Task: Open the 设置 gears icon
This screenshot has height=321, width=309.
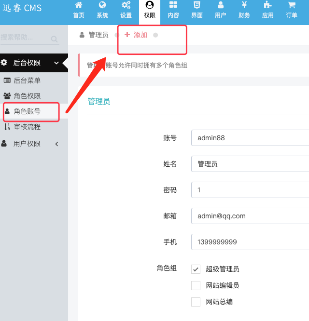Action: click(x=126, y=5)
